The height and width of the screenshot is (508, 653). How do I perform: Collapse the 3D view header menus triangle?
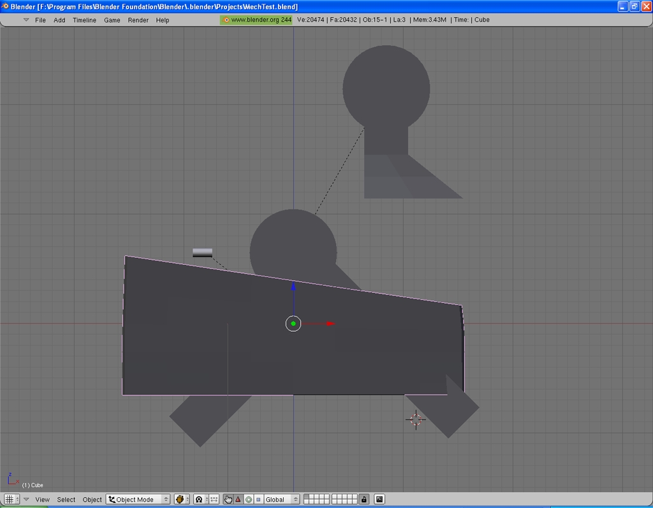(26, 499)
